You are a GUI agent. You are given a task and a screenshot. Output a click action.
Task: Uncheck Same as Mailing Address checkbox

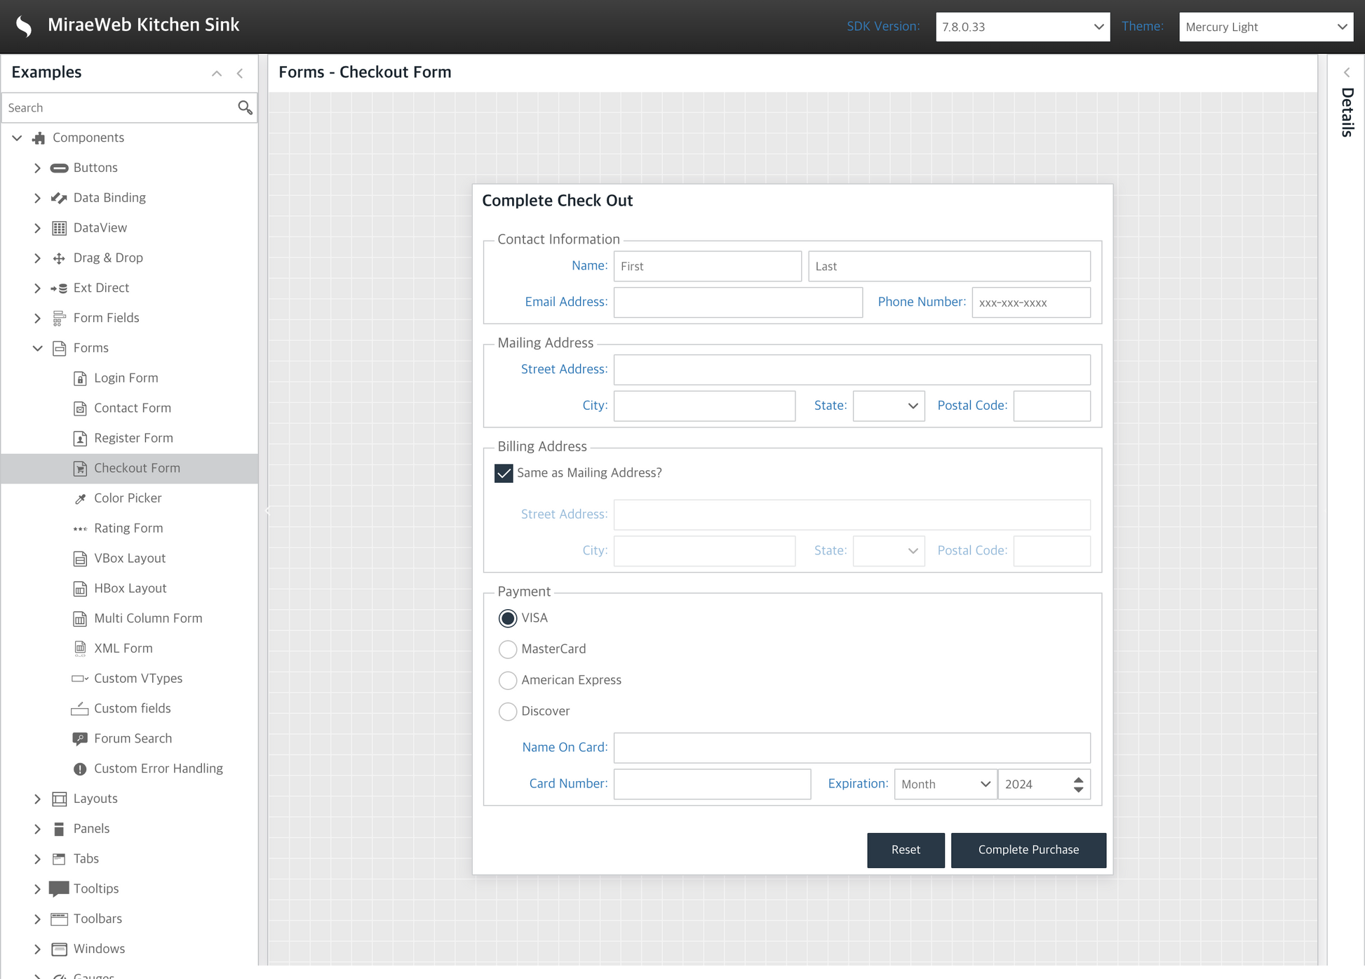(504, 473)
